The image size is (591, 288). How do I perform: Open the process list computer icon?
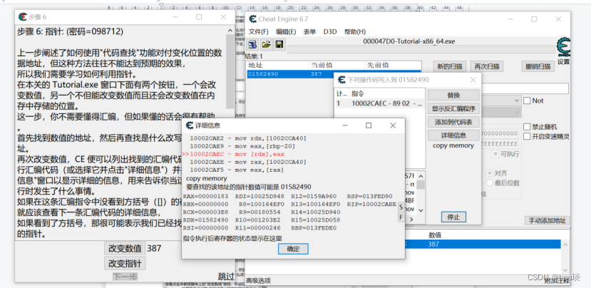252,44
